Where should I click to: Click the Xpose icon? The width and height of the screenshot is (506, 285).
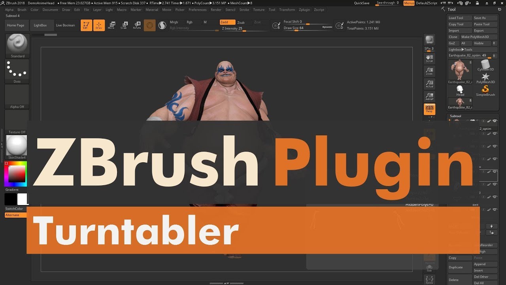click(429, 279)
